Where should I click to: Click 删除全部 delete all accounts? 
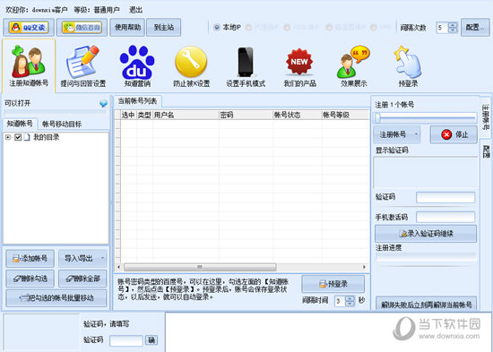pos(82,279)
